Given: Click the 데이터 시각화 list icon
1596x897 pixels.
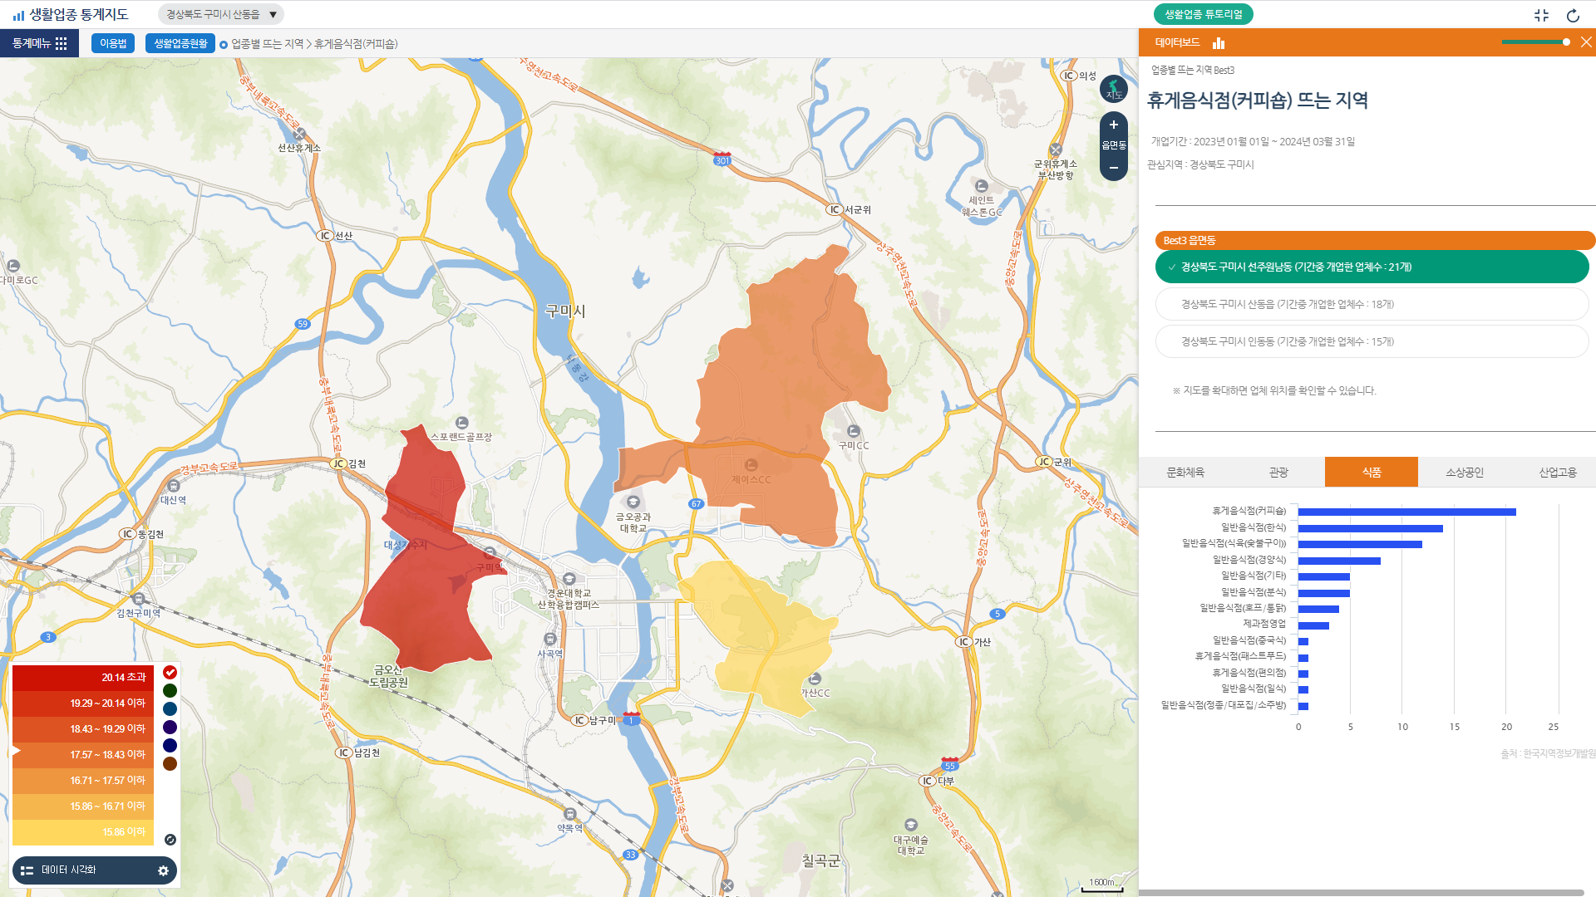Looking at the screenshot, I should pos(27,870).
